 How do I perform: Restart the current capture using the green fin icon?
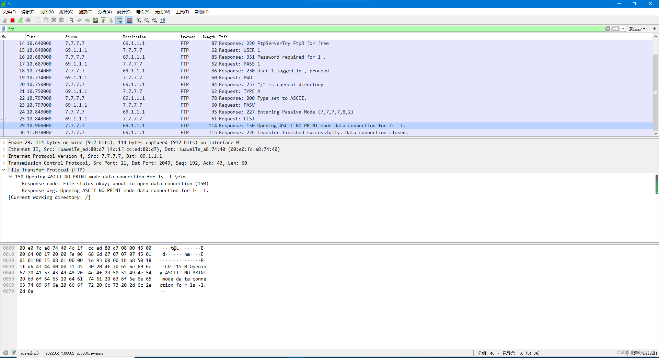[x=20, y=20]
